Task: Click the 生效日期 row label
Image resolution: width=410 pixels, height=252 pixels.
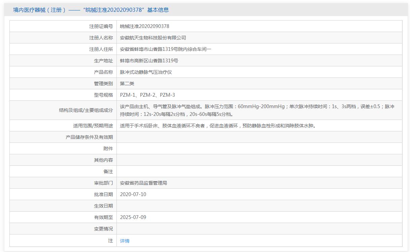Action: coord(103,206)
